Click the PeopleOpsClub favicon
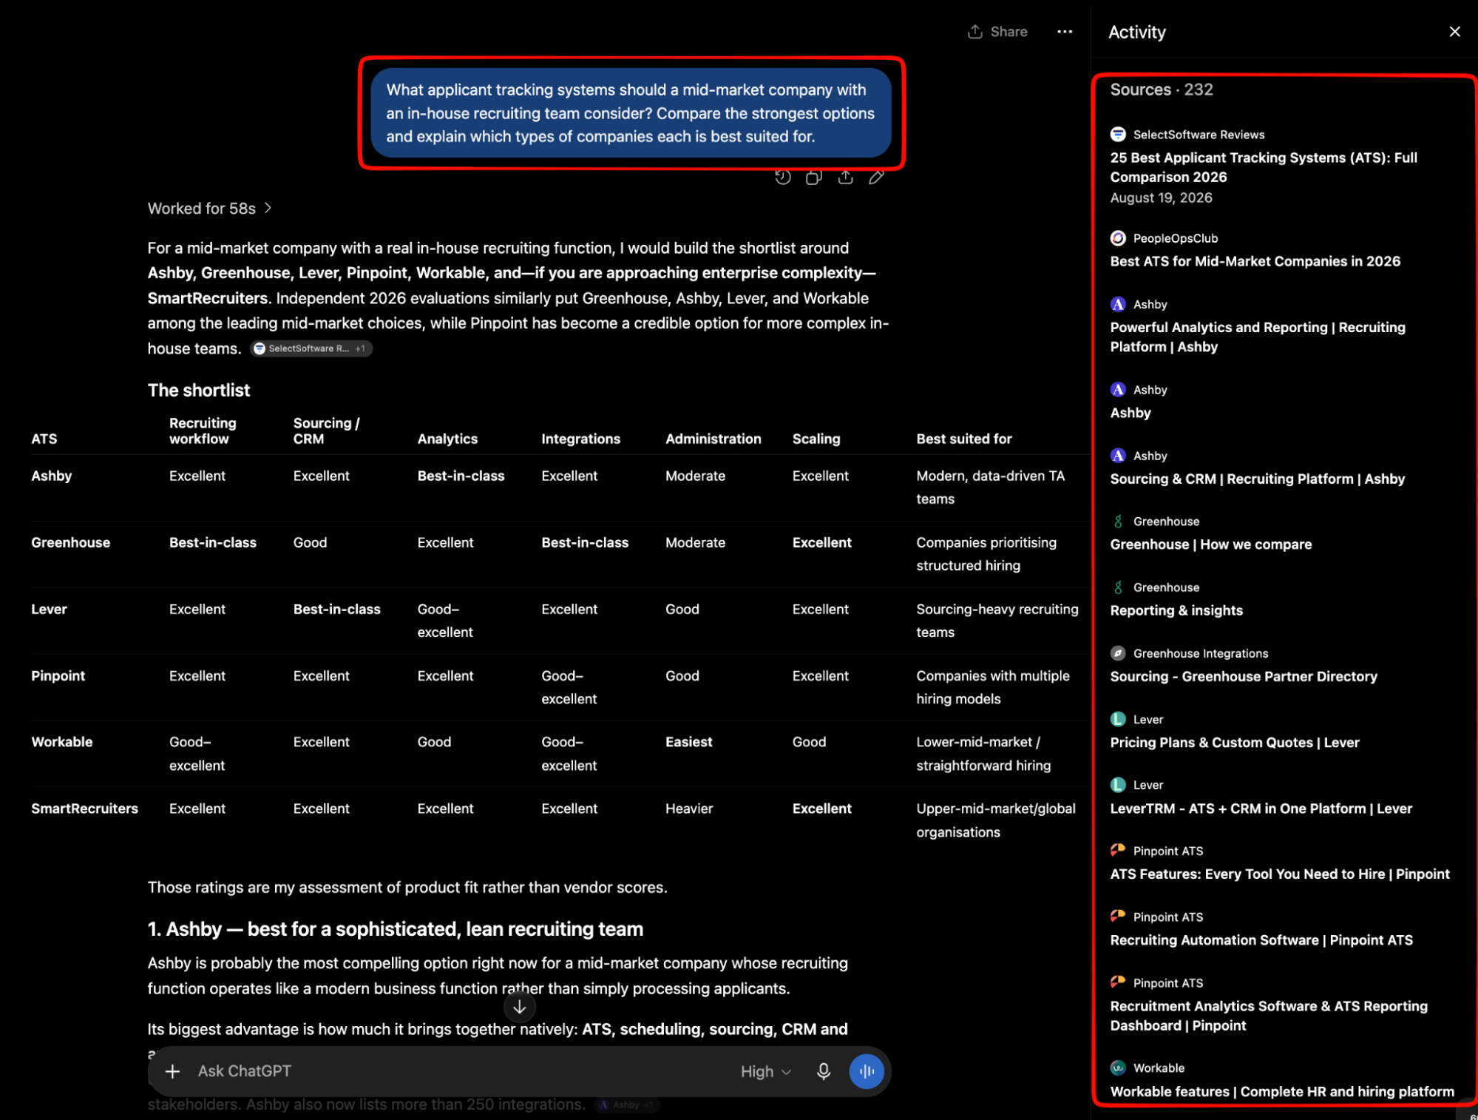This screenshot has height=1120, width=1478. pyautogui.click(x=1117, y=237)
